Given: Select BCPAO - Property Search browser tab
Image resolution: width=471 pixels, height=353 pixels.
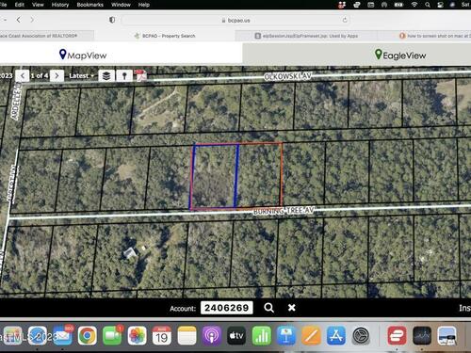Looking at the screenshot, I should pos(165,36).
